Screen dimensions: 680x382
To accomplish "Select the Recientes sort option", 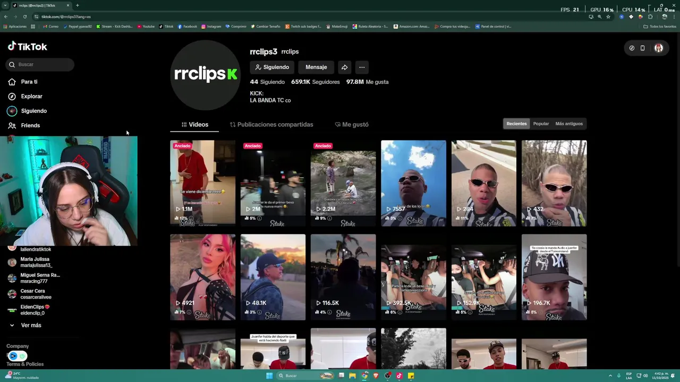I will point(516,124).
